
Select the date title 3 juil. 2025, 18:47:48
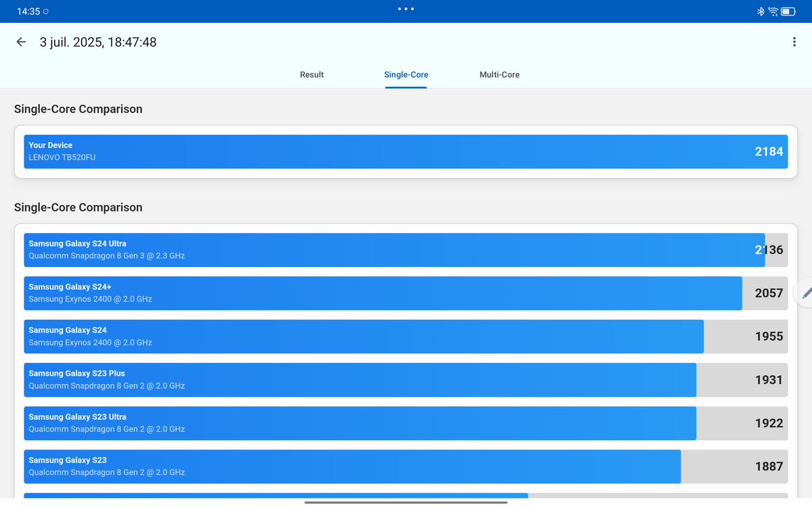98,42
